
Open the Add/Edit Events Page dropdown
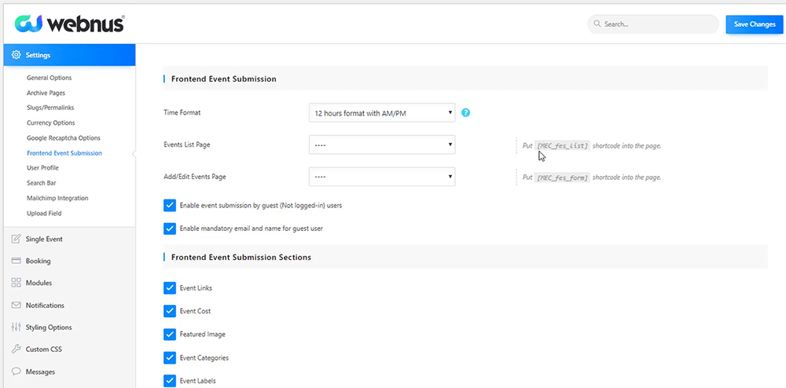382,177
